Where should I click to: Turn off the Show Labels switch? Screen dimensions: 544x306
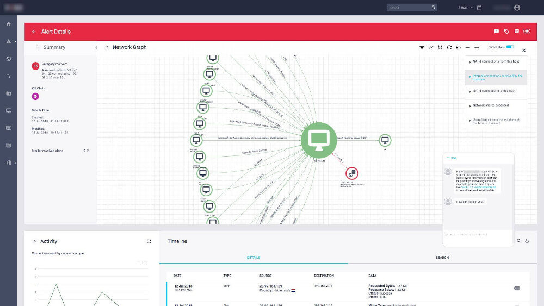(x=510, y=47)
